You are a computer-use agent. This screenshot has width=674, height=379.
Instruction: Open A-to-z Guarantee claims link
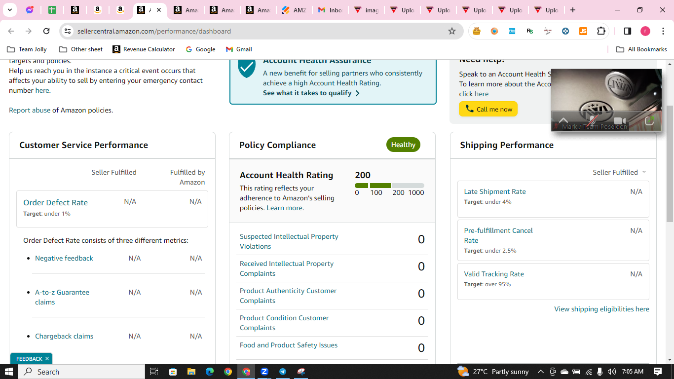pos(62,297)
